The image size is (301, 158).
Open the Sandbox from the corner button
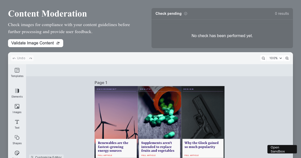282,149
